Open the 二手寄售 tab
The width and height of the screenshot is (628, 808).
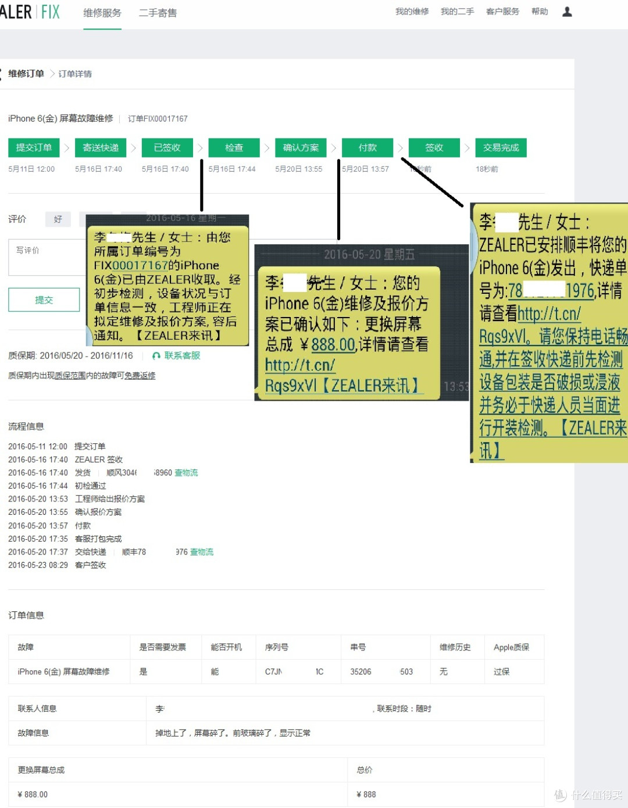coord(158,13)
